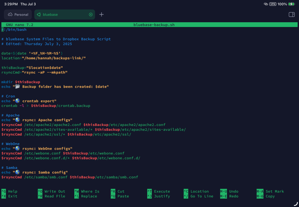
Task: Click GNU nano 7.2 version text
Action: [x=19, y=25]
